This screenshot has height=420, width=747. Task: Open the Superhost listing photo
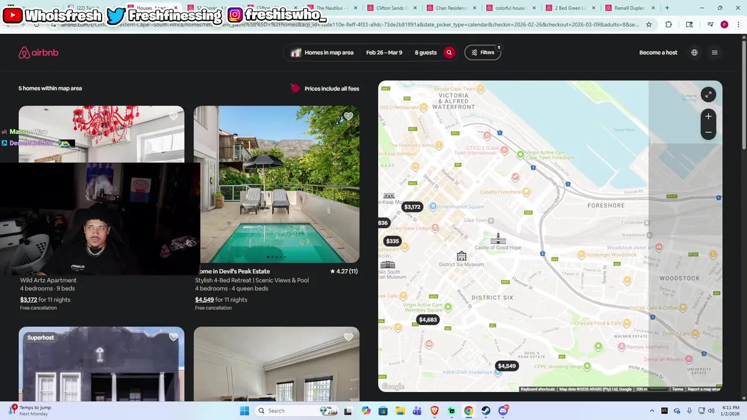(x=102, y=364)
